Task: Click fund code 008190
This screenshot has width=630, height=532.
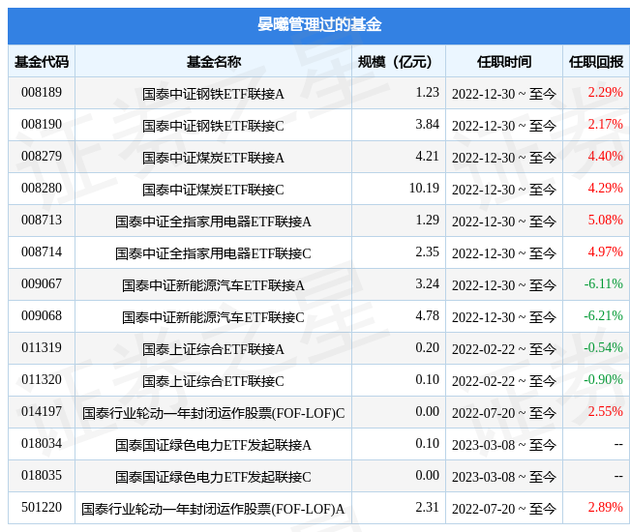Action: pyautogui.click(x=42, y=125)
